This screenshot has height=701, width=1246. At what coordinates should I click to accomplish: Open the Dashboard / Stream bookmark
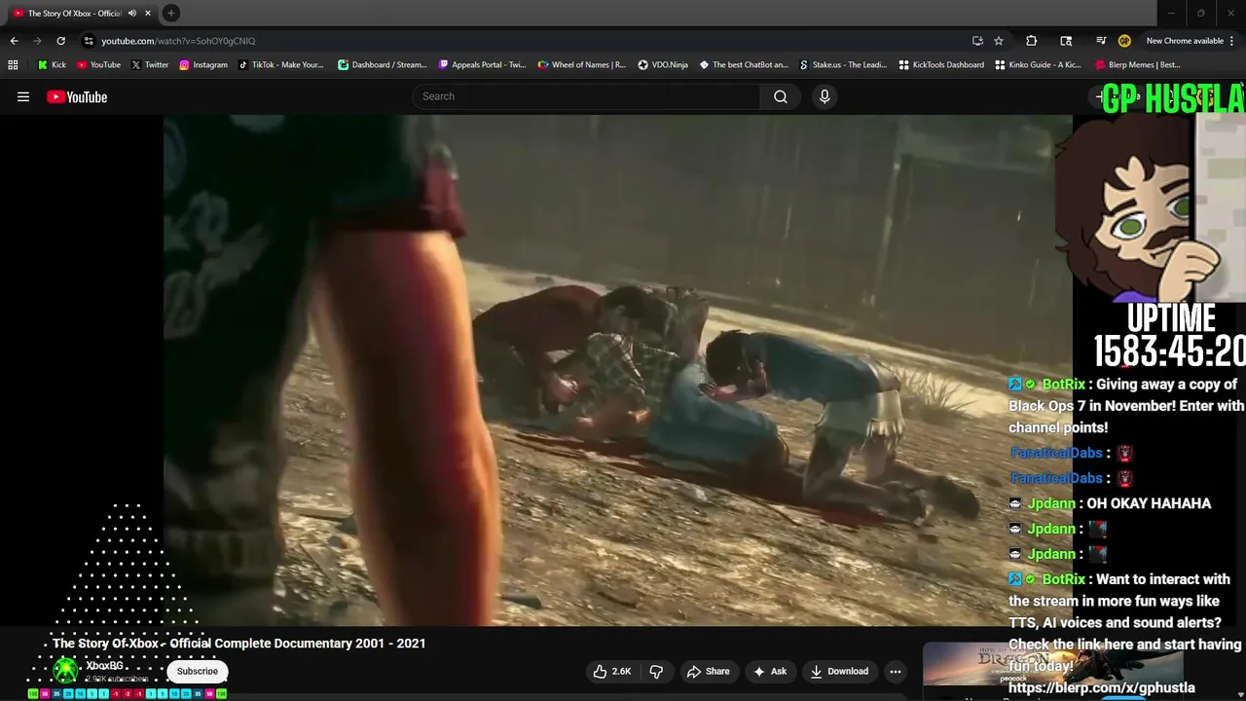click(x=383, y=65)
